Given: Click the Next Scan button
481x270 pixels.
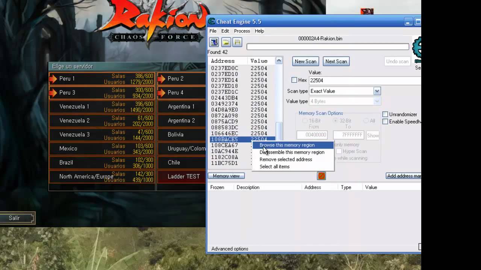Looking at the screenshot, I should (336, 61).
